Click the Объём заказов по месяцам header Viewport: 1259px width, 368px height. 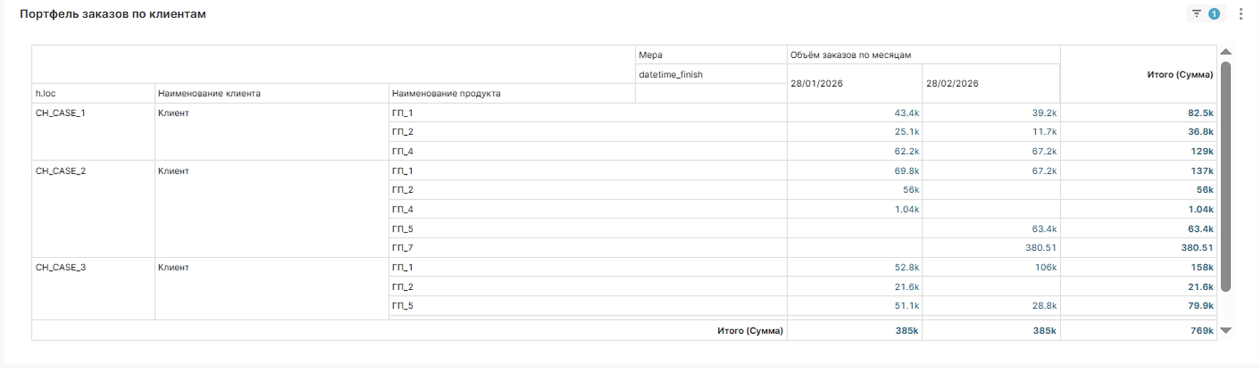coord(850,55)
